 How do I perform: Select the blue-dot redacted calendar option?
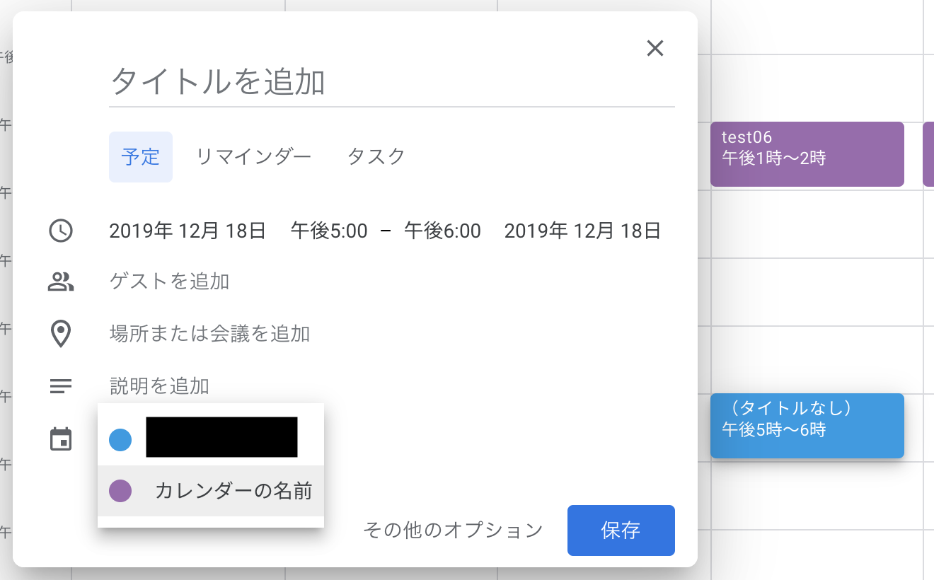[211, 439]
